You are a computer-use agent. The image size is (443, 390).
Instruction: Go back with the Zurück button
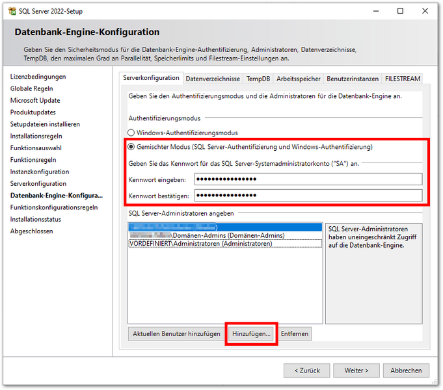tap(306, 370)
